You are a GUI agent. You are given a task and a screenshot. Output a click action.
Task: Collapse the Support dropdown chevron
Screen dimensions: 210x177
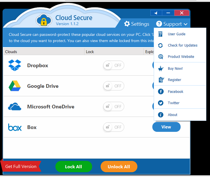pyautogui.click(x=185, y=24)
